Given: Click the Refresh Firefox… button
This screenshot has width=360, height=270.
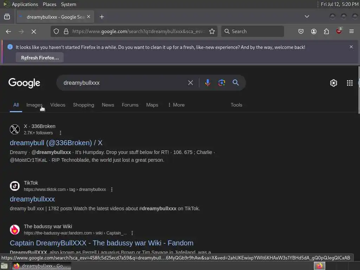Looking at the screenshot, I should pos(40,58).
